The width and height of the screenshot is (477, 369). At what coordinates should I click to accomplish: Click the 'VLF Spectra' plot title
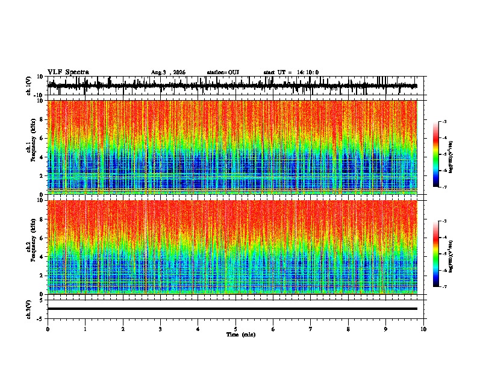[x=68, y=72]
